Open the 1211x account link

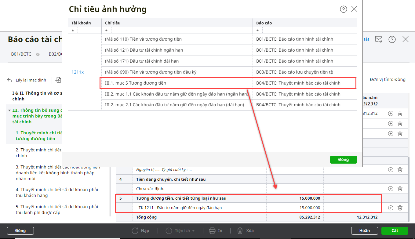78,72
